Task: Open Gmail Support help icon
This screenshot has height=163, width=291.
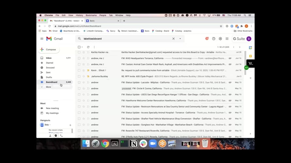Action: [x=214, y=39]
